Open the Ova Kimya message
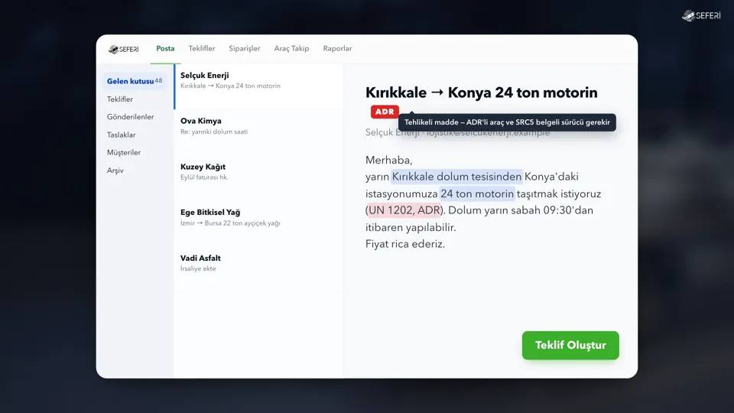The width and height of the screenshot is (734, 413). pos(259,132)
